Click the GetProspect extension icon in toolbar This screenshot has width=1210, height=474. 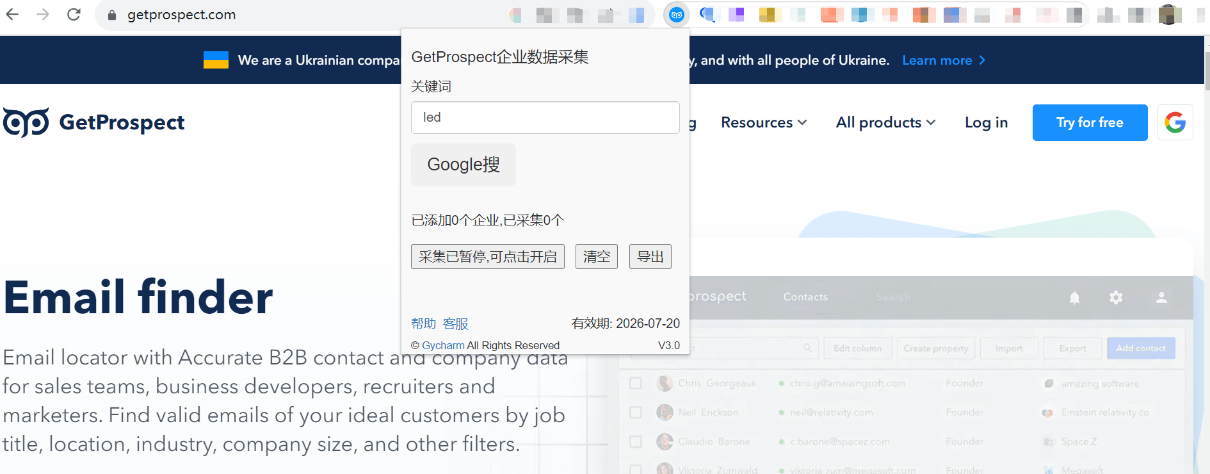click(x=677, y=15)
